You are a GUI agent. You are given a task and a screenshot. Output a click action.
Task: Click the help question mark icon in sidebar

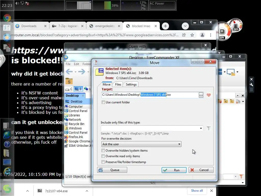point(7,144)
